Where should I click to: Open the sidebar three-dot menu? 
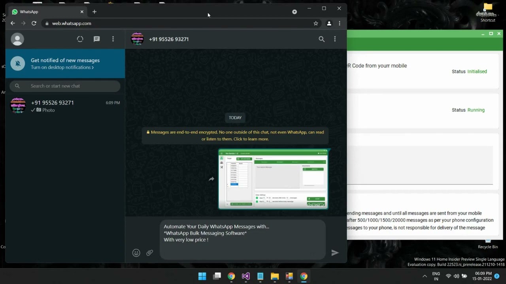point(113,39)
